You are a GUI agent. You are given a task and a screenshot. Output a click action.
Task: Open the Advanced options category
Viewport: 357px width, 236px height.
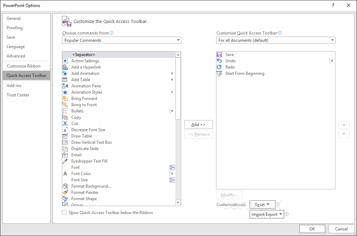coord(26,56)
